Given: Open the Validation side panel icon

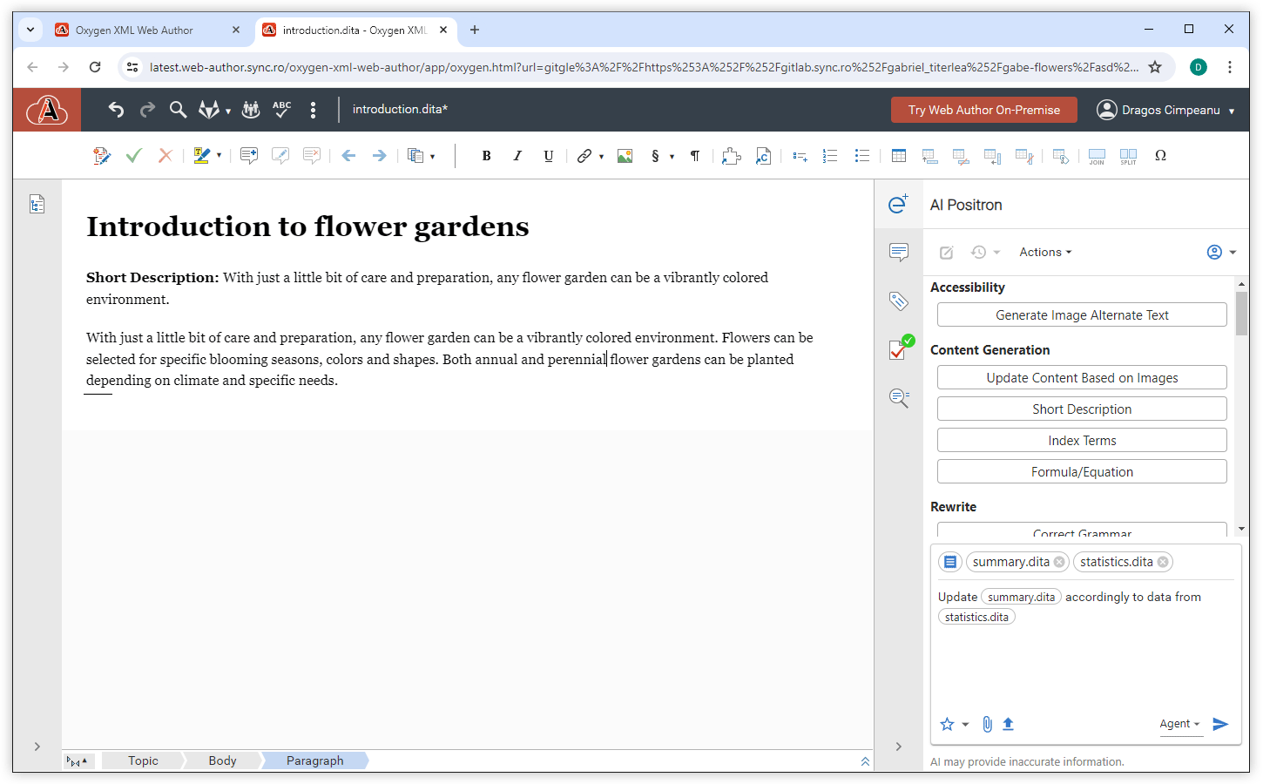Looking at the screenshot, I should [899, 348].
